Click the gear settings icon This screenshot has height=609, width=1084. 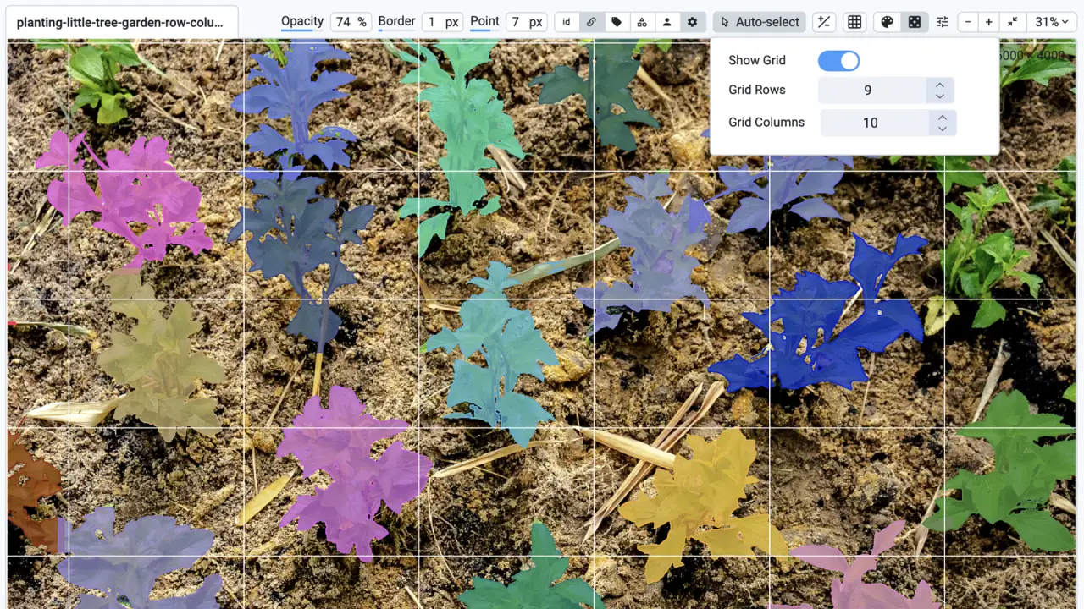point(693,22)
